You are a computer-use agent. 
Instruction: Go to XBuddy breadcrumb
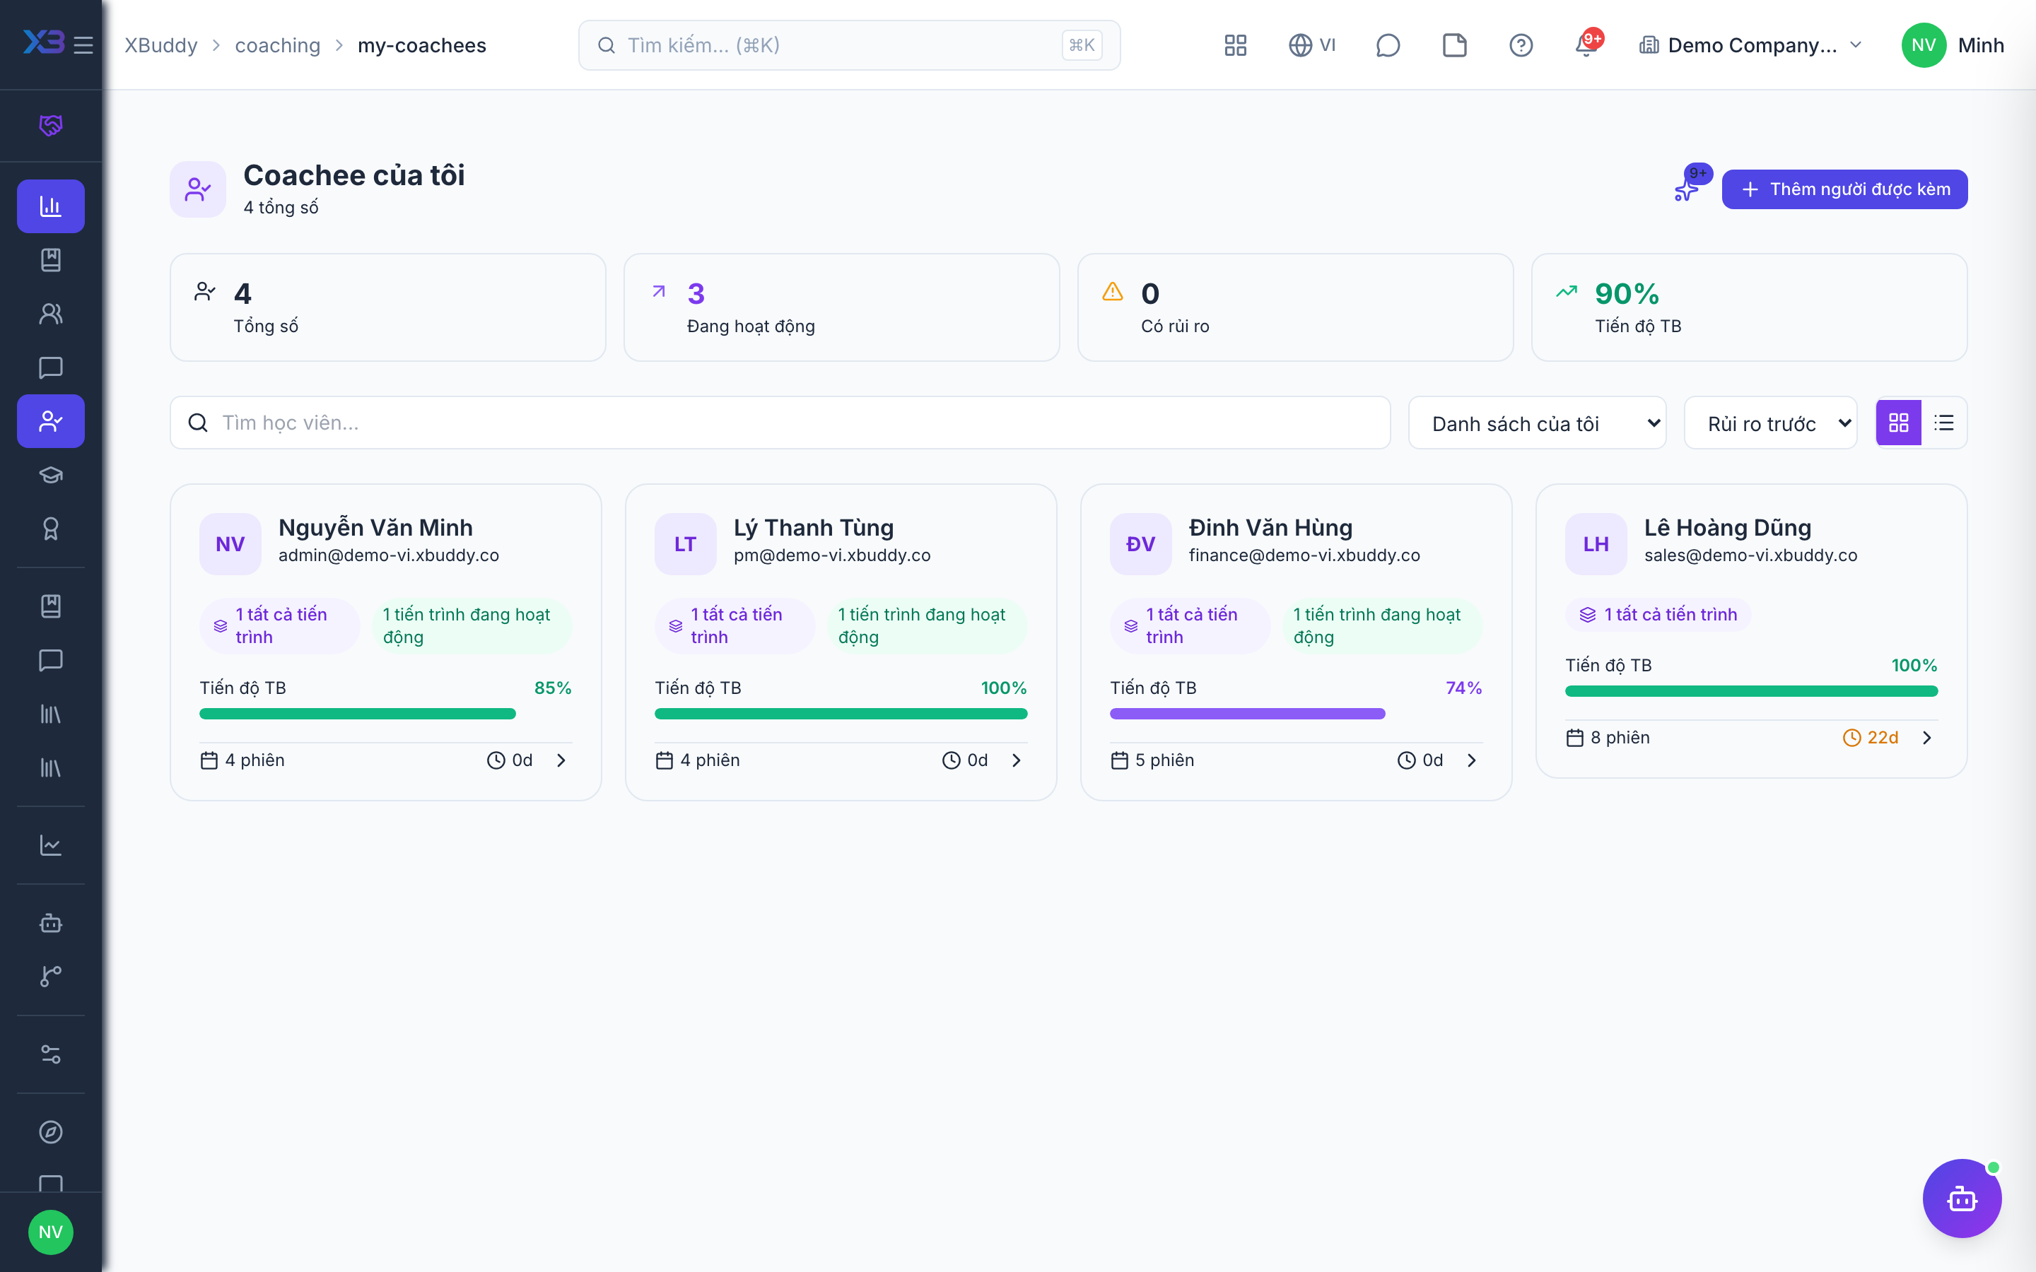(160, 45)
